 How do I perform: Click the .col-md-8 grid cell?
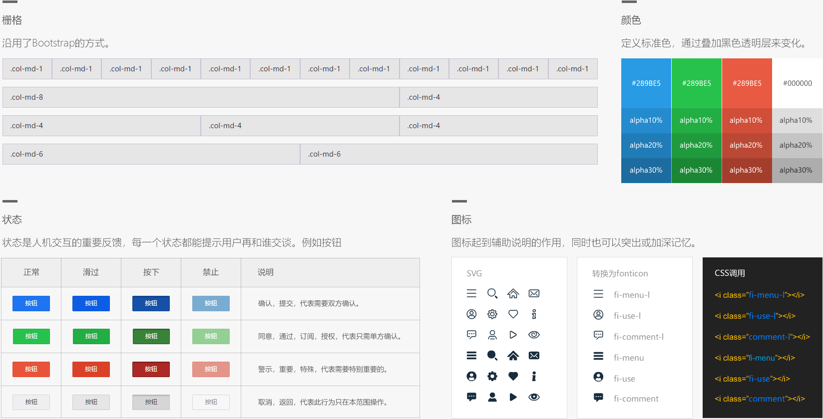point(201,97)
